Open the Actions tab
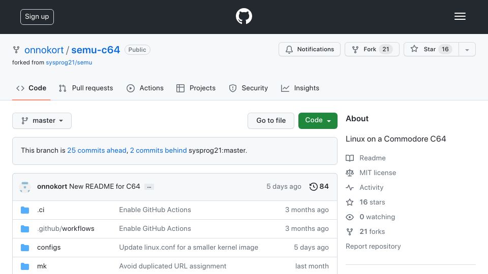 click(145, 88)
